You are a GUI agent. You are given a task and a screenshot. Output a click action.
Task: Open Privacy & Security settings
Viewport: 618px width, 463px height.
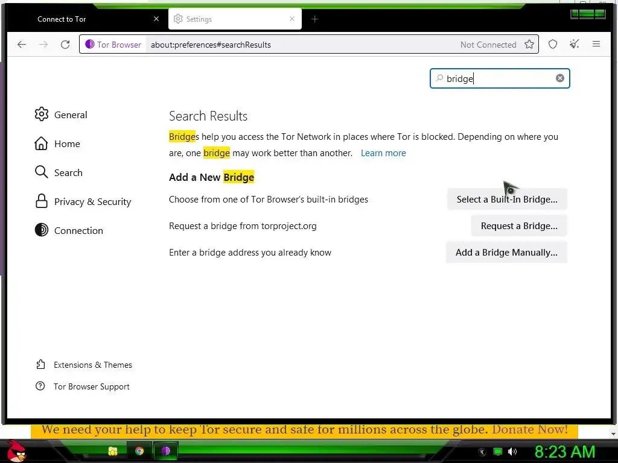coord(83,201)
